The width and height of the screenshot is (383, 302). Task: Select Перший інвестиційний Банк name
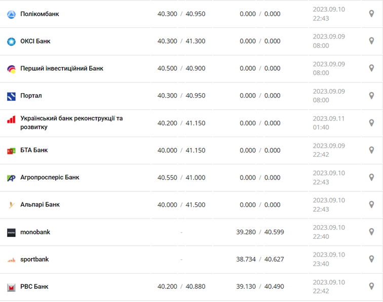[62, 68]
